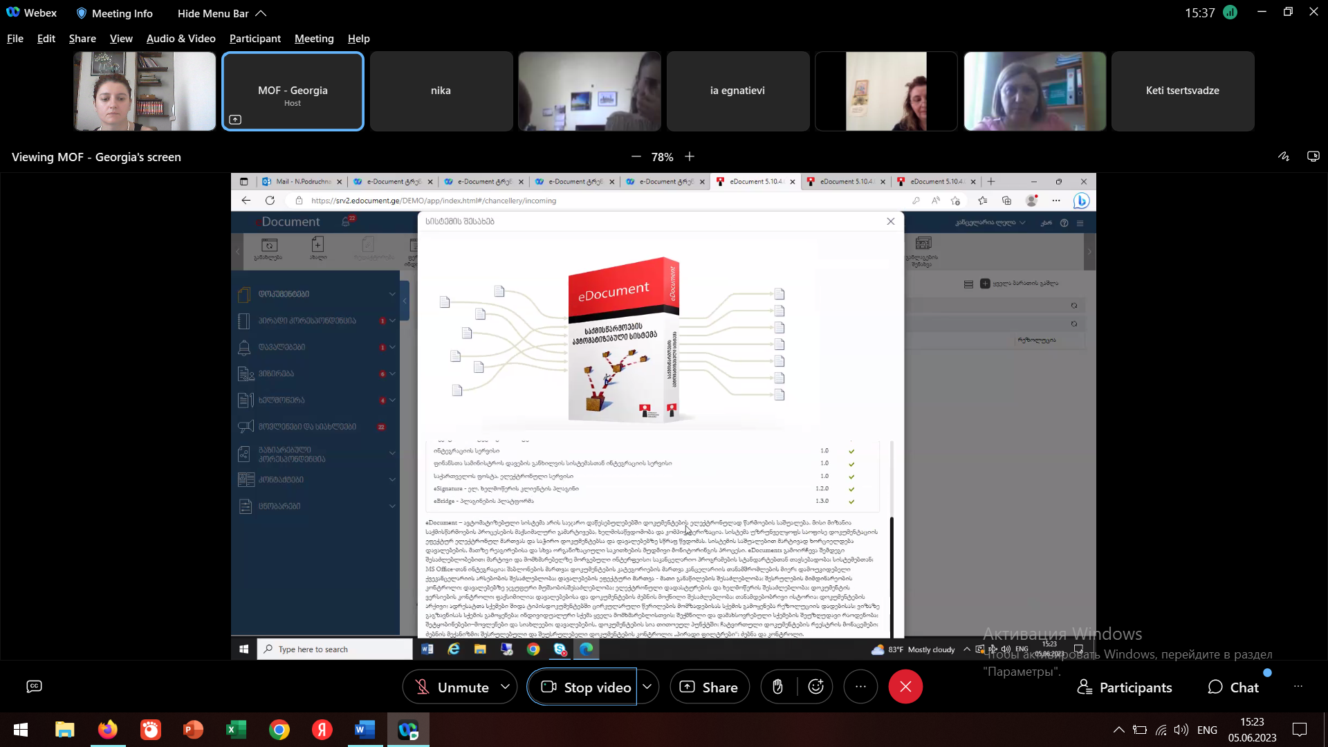The image size is (1328, 747).
Task: Click the Type here to search box
Action: [335, 649]
